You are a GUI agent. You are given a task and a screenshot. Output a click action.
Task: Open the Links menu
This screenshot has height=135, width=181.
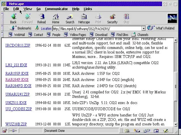point(88,9)
